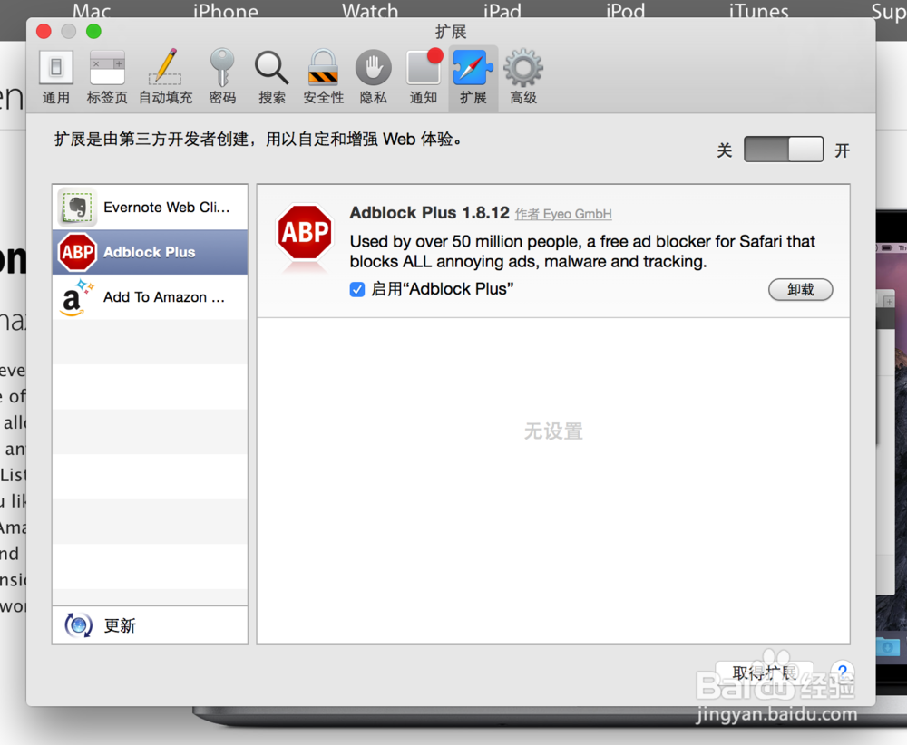Open the 密码 (Passwords) key icon
Screen dimensions: 907x745
pos(222,67)
